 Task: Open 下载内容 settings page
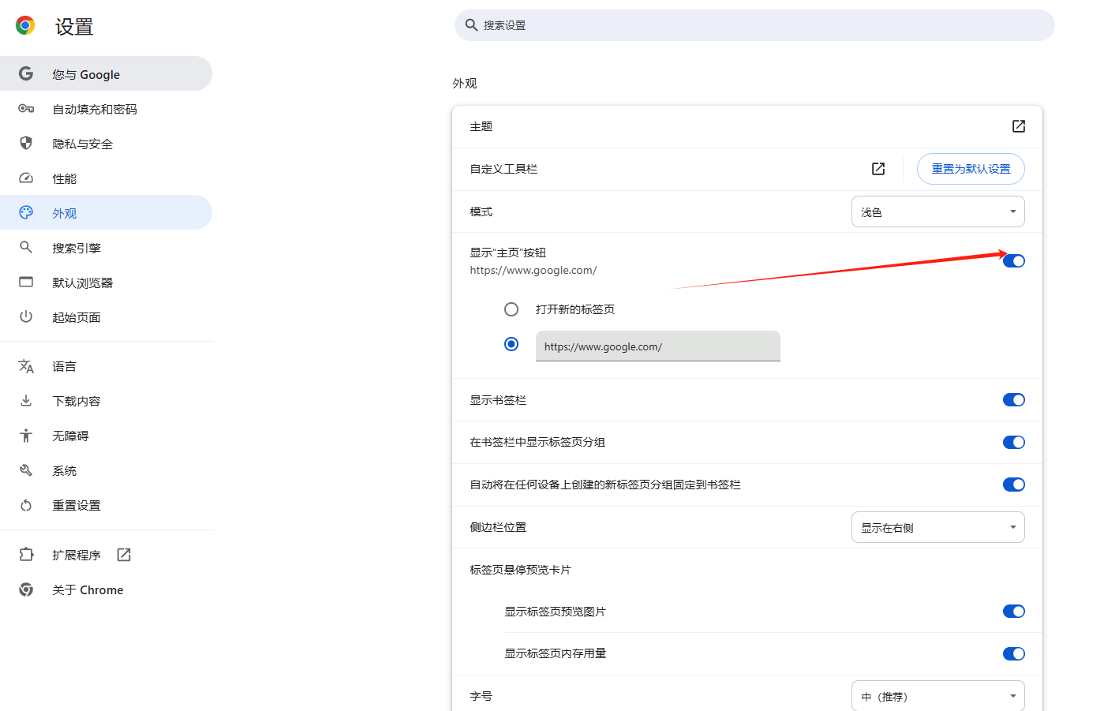pyautogui.click(x=106, y=401)
